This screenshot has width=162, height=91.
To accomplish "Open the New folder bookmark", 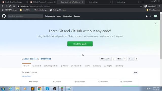I will [x=25, y=10].
